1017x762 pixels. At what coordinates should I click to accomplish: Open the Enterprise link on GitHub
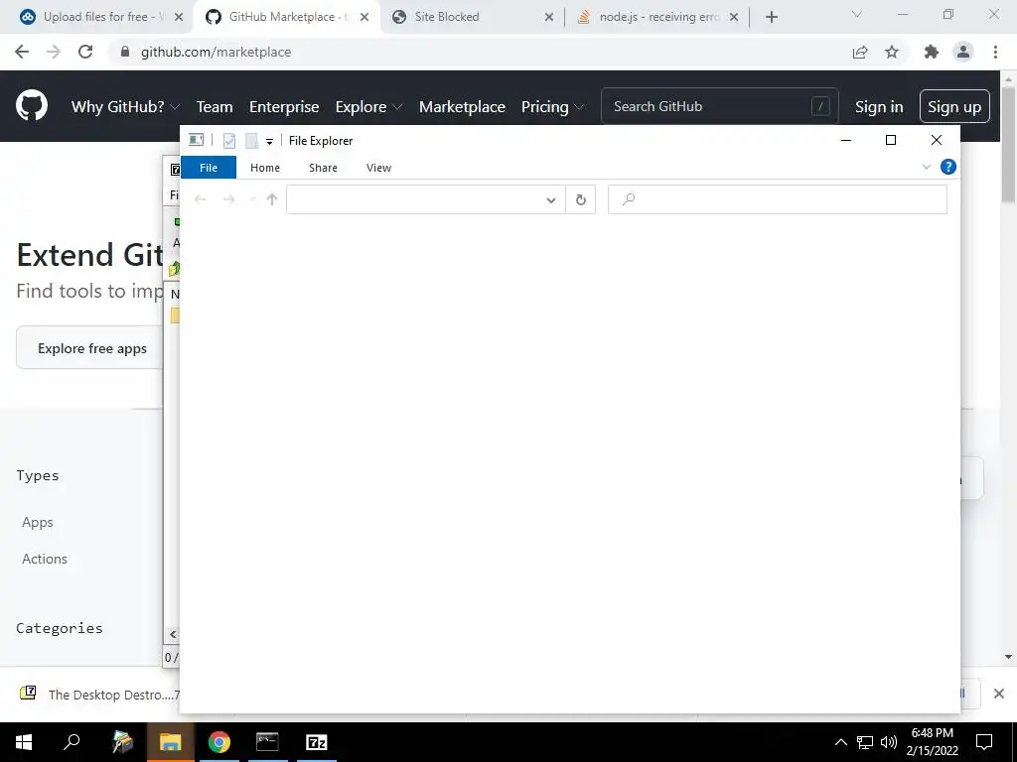coord(284,107)
